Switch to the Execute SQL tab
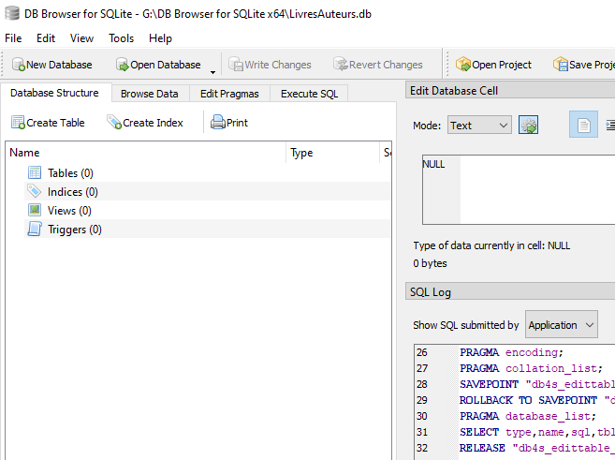Screen dimensions: 615x460 coord(309,94)
